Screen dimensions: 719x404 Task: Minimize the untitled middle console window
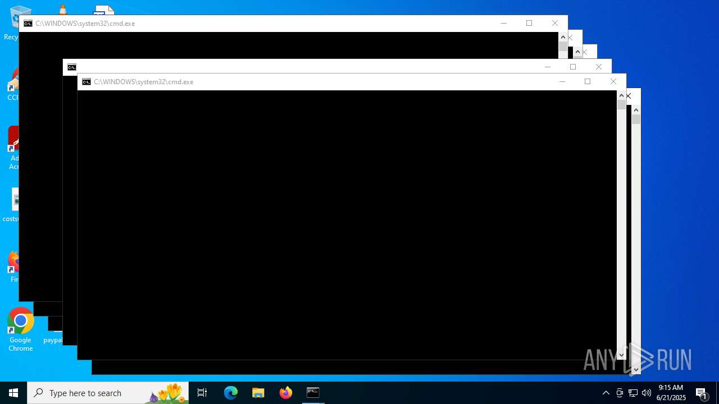[547, 67]
